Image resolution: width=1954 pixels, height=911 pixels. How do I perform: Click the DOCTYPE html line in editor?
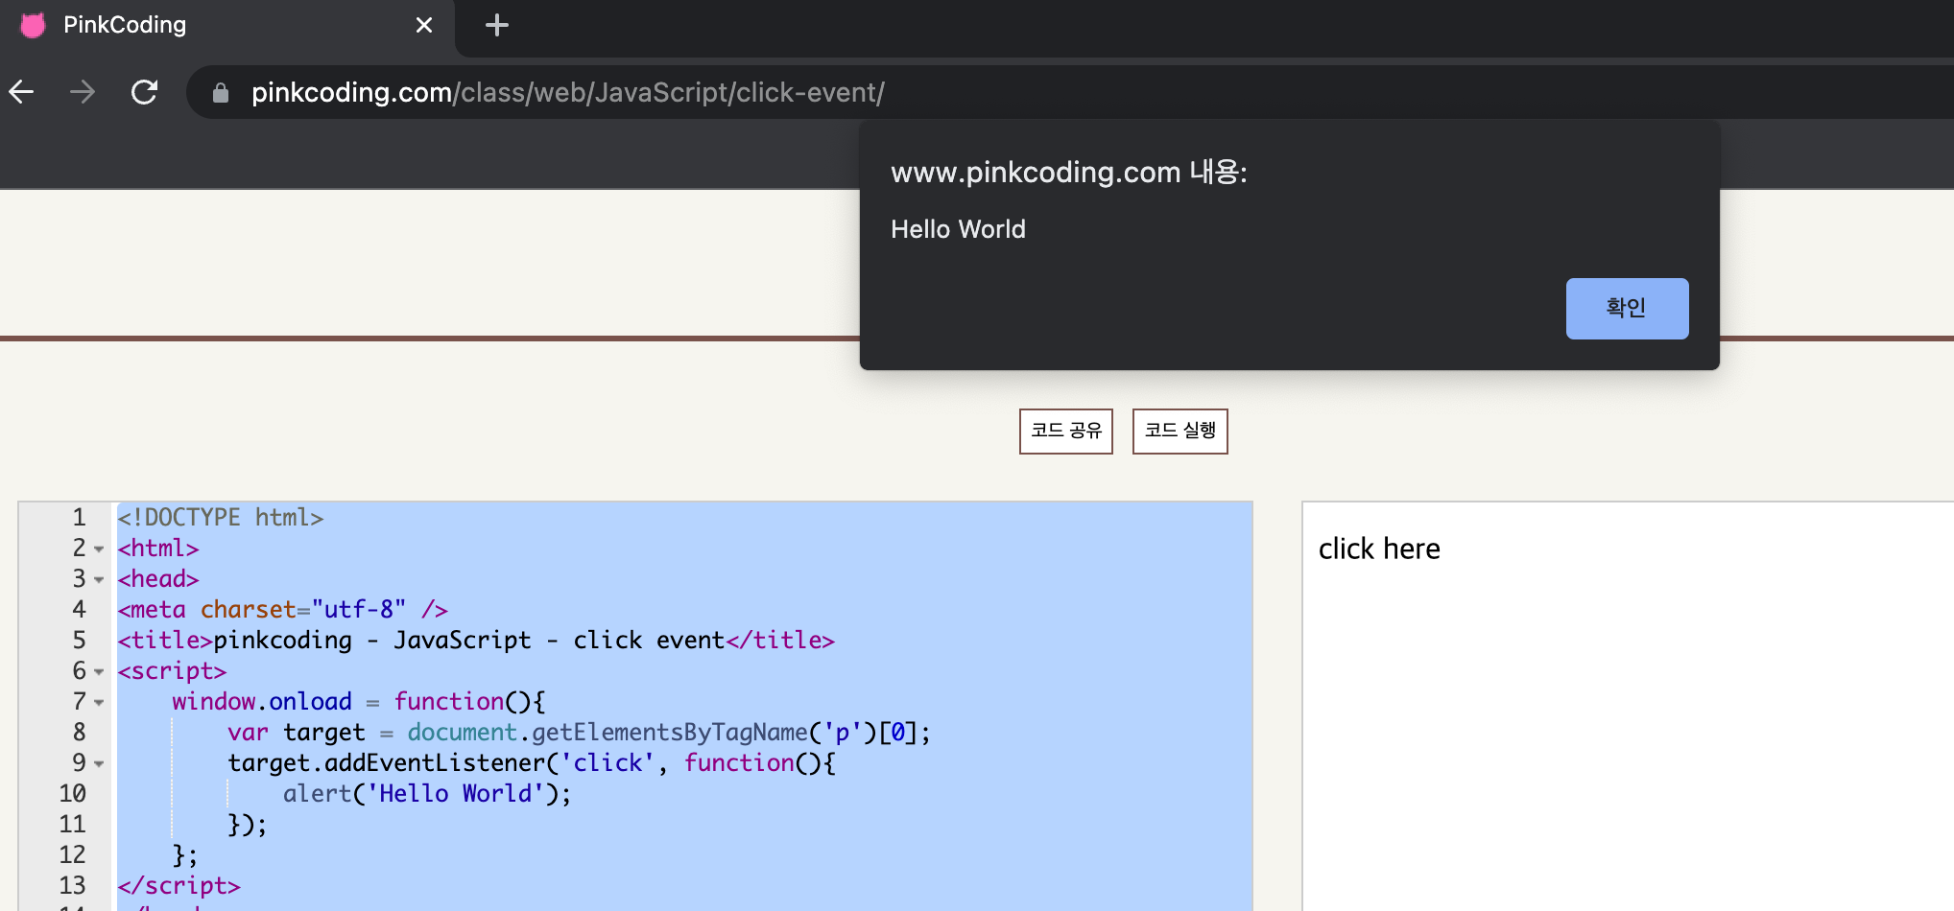[221, 518]
